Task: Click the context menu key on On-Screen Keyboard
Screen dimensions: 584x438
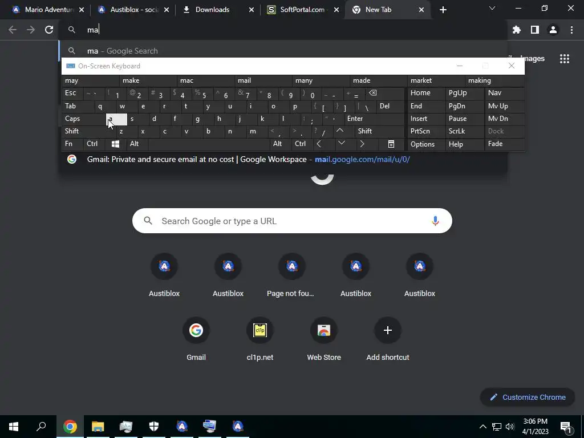Action: click(x=391, y=144)
